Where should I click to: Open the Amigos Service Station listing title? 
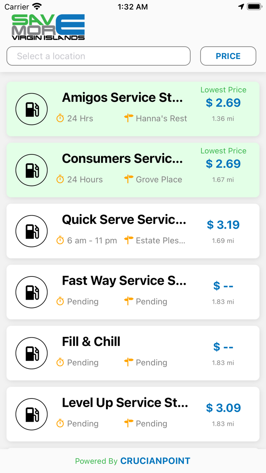(122, 98)
